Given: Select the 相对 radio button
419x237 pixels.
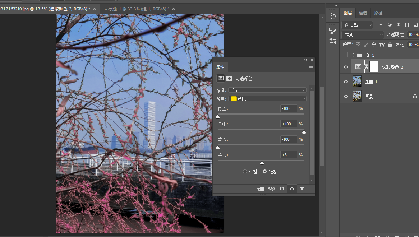Looking at the screenshot, I should 245,172.
